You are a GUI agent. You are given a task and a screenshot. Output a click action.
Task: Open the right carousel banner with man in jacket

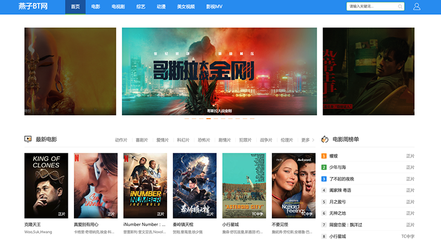368,71
